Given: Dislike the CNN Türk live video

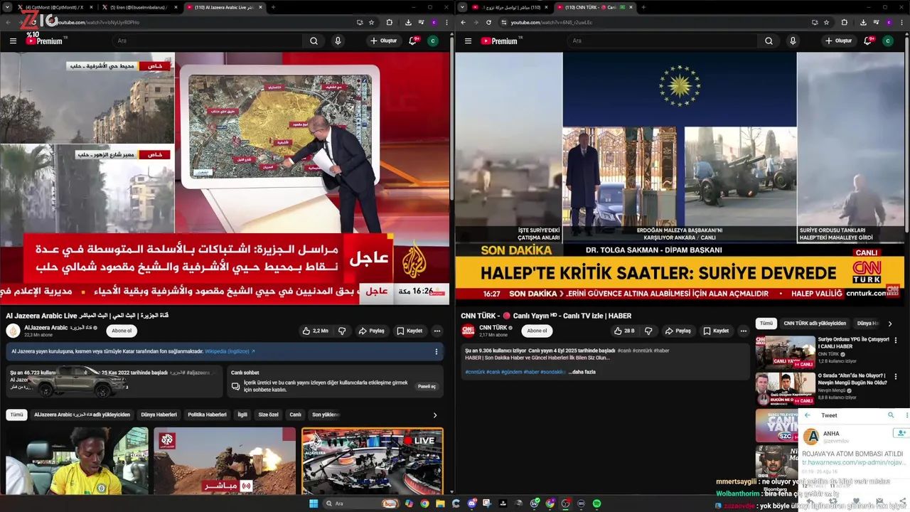Looking at the screenshot, I should click(648, 331).
